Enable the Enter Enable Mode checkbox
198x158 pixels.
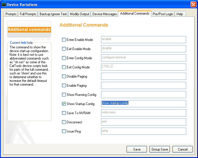(x=64, y=40)
